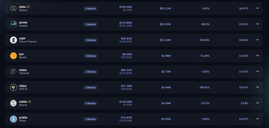This screenshot has width=269, height=128.
Task: Click the kHYPE Kinetiq token icon
Action: pos(13,24)
